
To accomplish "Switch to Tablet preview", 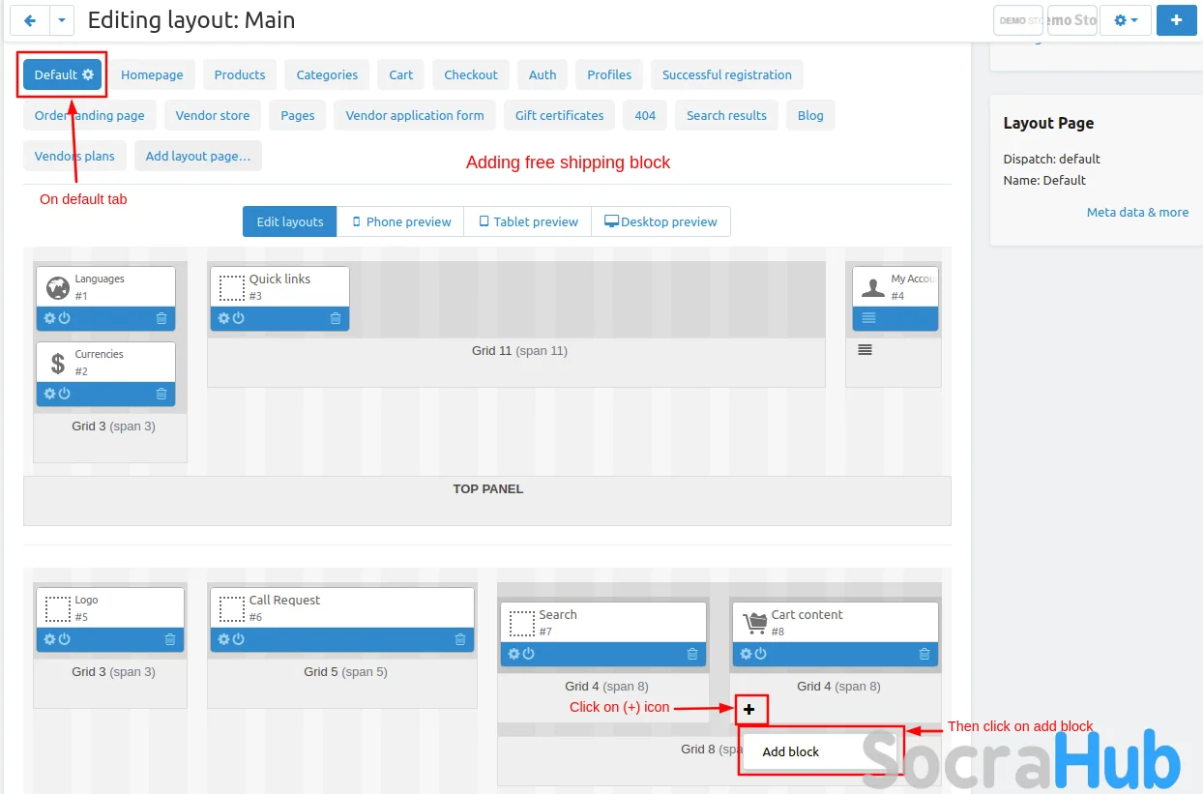I will pyautogui.click(x=528, y=221).
